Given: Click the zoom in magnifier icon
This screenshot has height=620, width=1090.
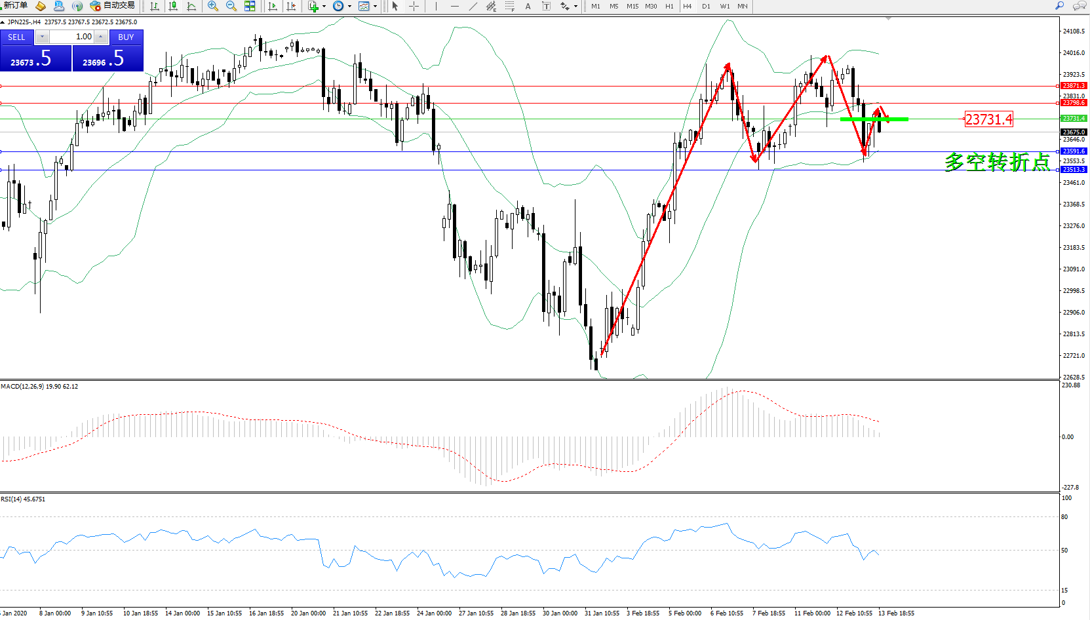Looking at the screenshot, I should 212,6.
